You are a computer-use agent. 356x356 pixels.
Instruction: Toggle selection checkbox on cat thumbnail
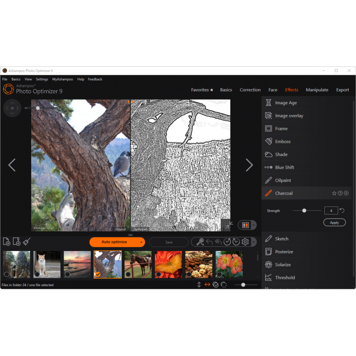click(x=37, y=274)
